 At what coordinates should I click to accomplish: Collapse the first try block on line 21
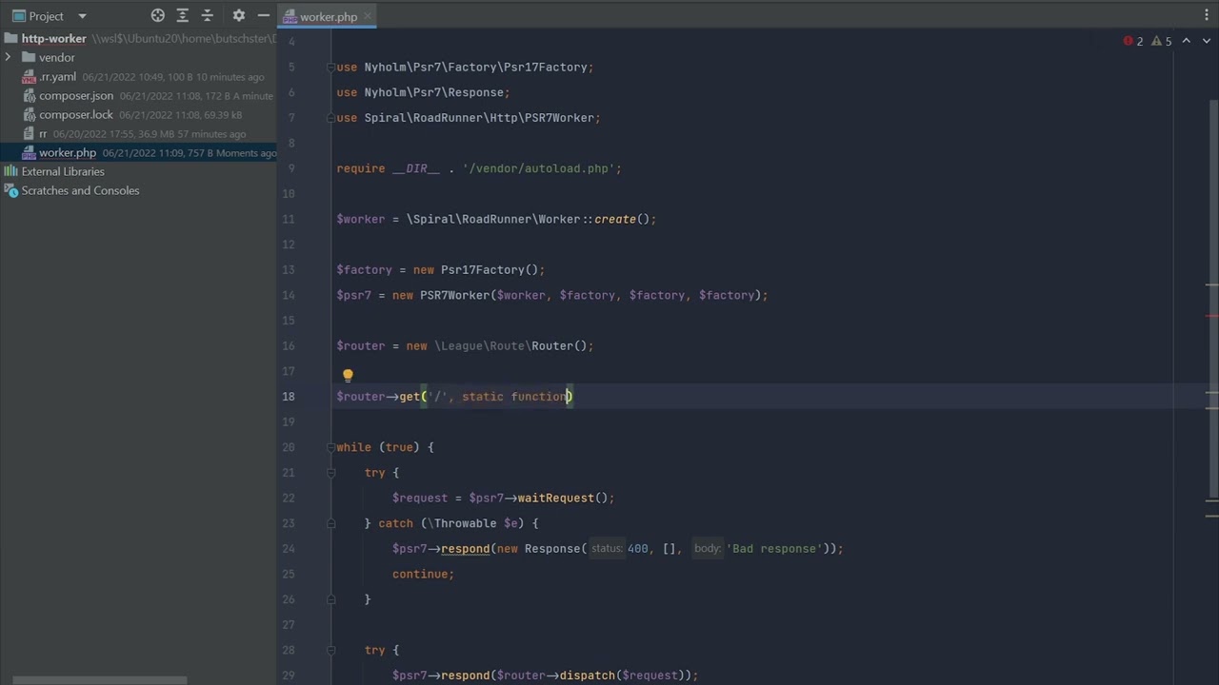[x=330, y=473]
